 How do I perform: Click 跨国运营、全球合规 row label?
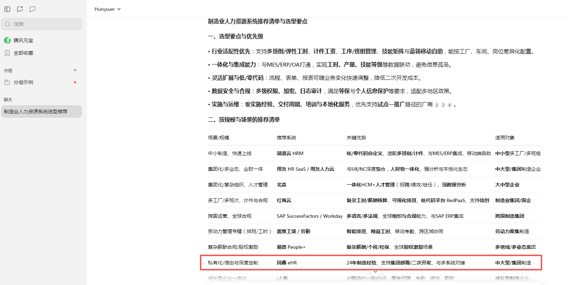click(x=230, y=216)
